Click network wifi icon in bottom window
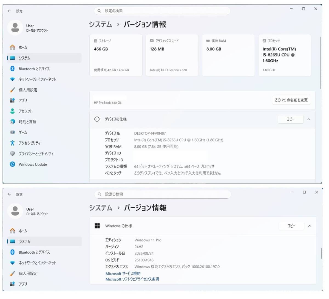 (x=12, y=263)
